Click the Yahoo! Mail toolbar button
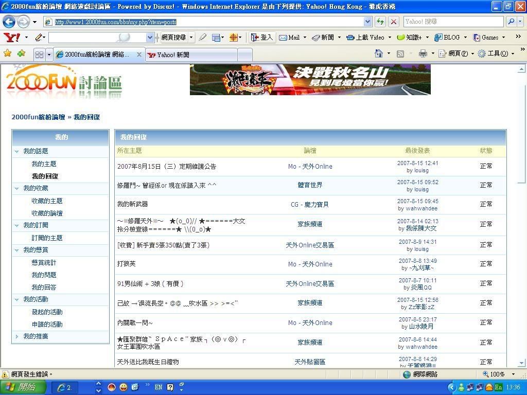The height and width of the screenshot is (395, 527). (x=289, y=38)
